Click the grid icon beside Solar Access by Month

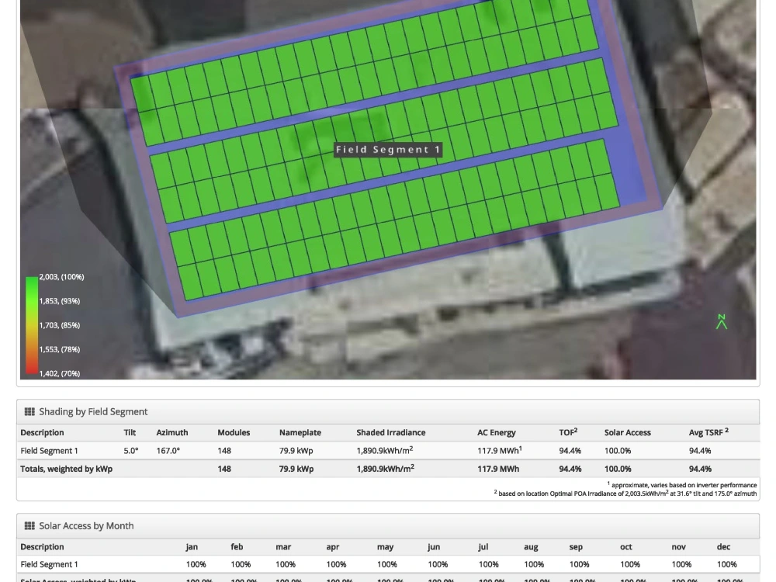pos(29,525)
